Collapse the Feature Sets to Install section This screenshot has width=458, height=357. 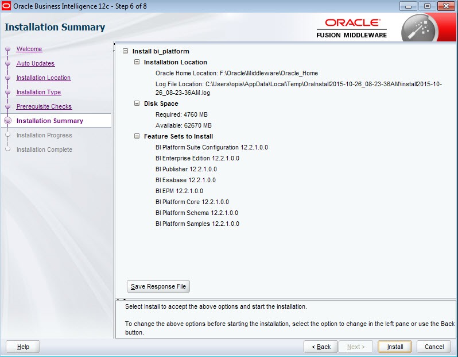click(x=137, y=136)
